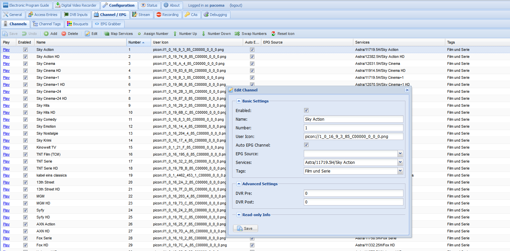Screen dimensions: 510x251
Task: Click the Services column header
Action: pos(399,42)
